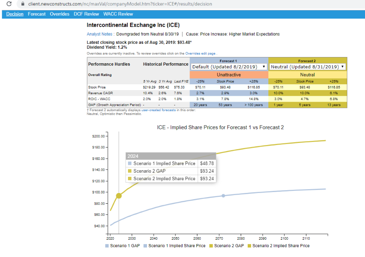Select the '> 100 years' GAP value
Image resolution: width=365 pixels, height=257 pixels.
point(254,105)
